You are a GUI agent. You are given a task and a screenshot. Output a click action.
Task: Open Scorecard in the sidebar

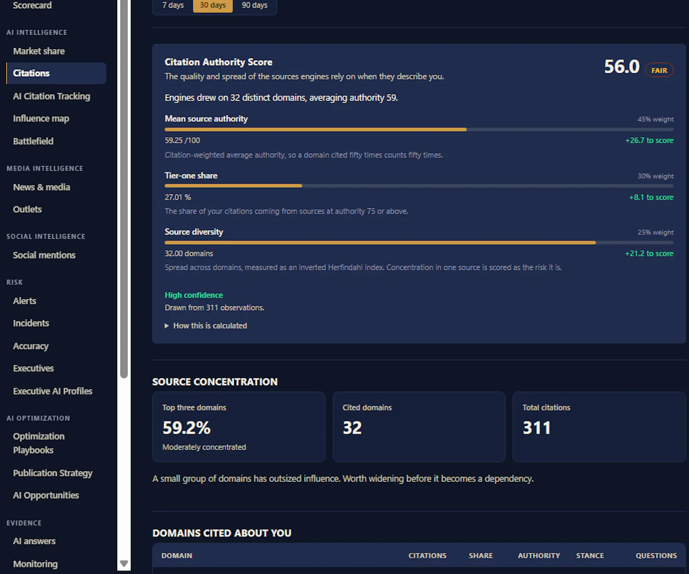[x=32, y=5]
